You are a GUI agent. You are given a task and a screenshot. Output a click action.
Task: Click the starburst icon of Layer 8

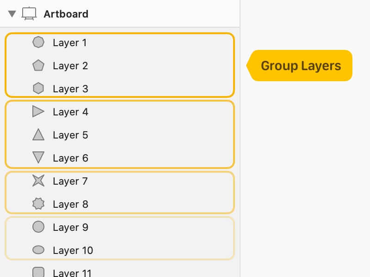click(38, 204)
